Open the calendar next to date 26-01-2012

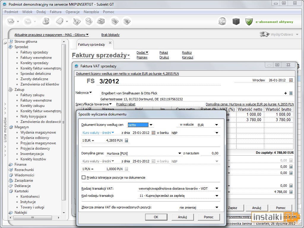[x=291, y=80]
